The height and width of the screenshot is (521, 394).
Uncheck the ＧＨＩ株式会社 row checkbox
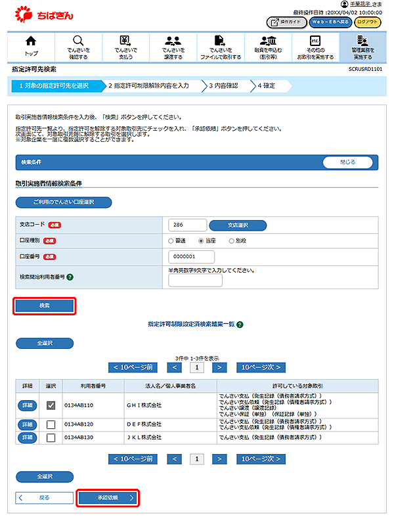pyautogui.click(x=51, y=405)
